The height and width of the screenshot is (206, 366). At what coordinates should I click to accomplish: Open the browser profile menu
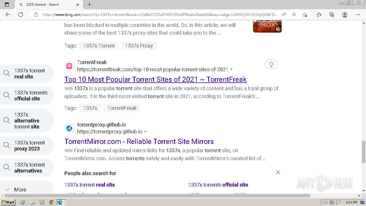[345, 15]
